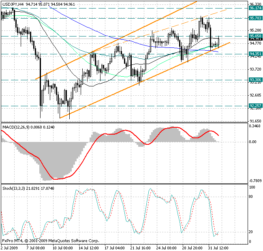The width and height of the screenshot is (263, 251).
Task: Click the 10 Jul 00:00 time label
Action: (63, 248)
